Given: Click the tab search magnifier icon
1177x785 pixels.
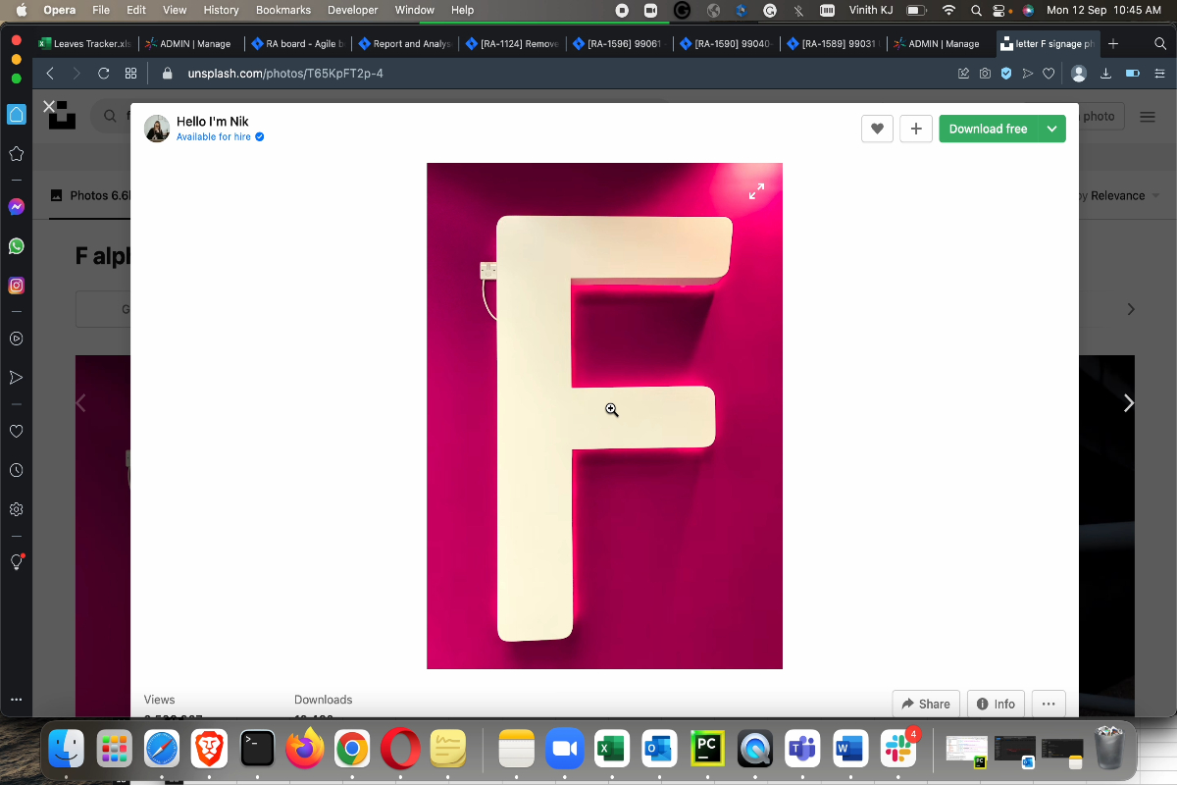Looking at the screenshot, I should click(1158, 43).
